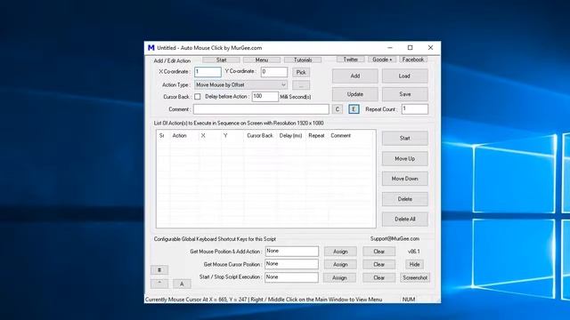Open the Google dropdown button
Image resolution: width=570 pixels, height=320 pixels.
tap(382, 60)
